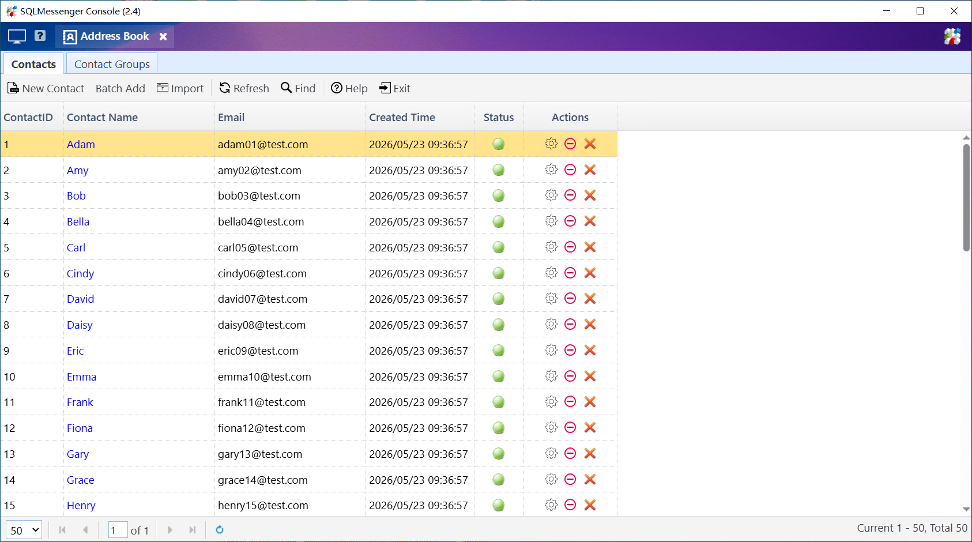Delete contact Henry with the X icon
The width and height of the screenshot is (972, 542).
590,505
